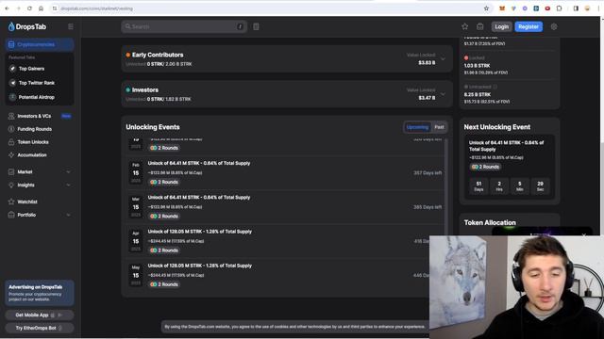Switch to Upcoming unlocking events
Screen dimensions: 604x339
coord(417,127)
